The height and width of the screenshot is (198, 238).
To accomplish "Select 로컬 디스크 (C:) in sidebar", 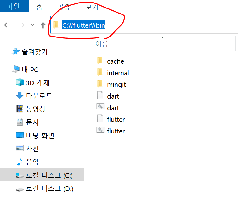I will 42,175.
